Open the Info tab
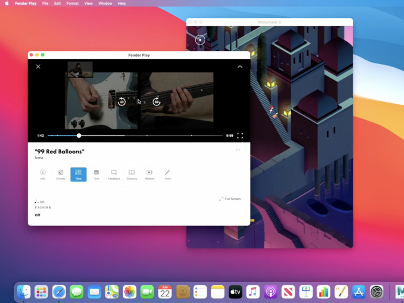 (43, 175)
